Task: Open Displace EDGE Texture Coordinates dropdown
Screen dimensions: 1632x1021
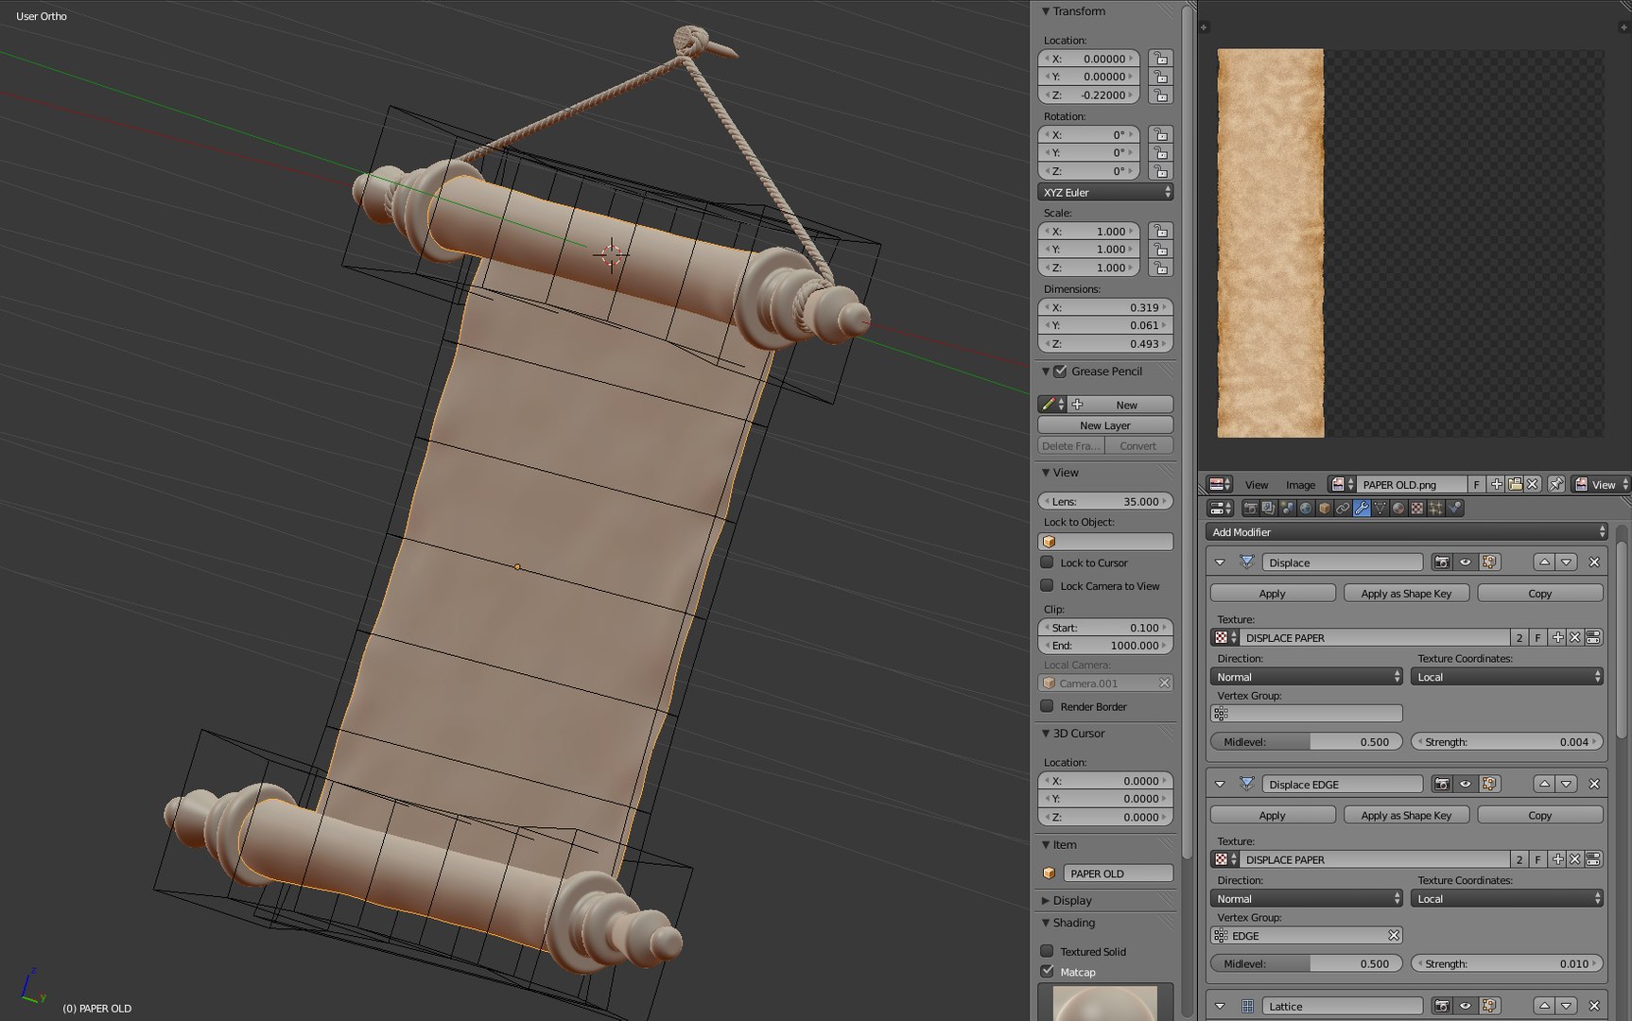Action: pyautogui.click(x=1507, y=899)
